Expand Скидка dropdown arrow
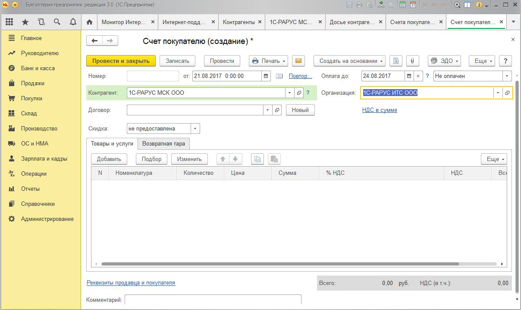This screenshot has height=310, width=521. [195, 128]
